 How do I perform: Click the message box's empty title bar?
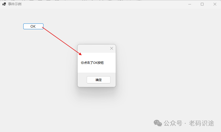93,49
